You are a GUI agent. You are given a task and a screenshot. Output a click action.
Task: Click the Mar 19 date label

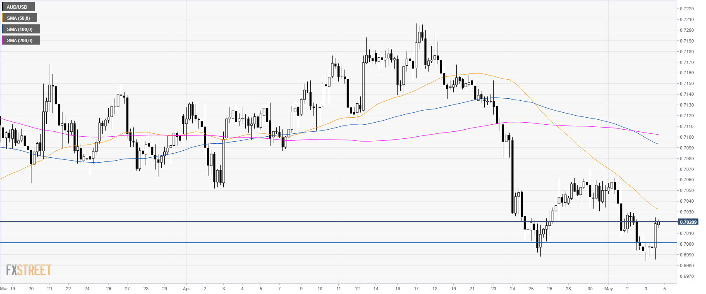click(7, 289)
